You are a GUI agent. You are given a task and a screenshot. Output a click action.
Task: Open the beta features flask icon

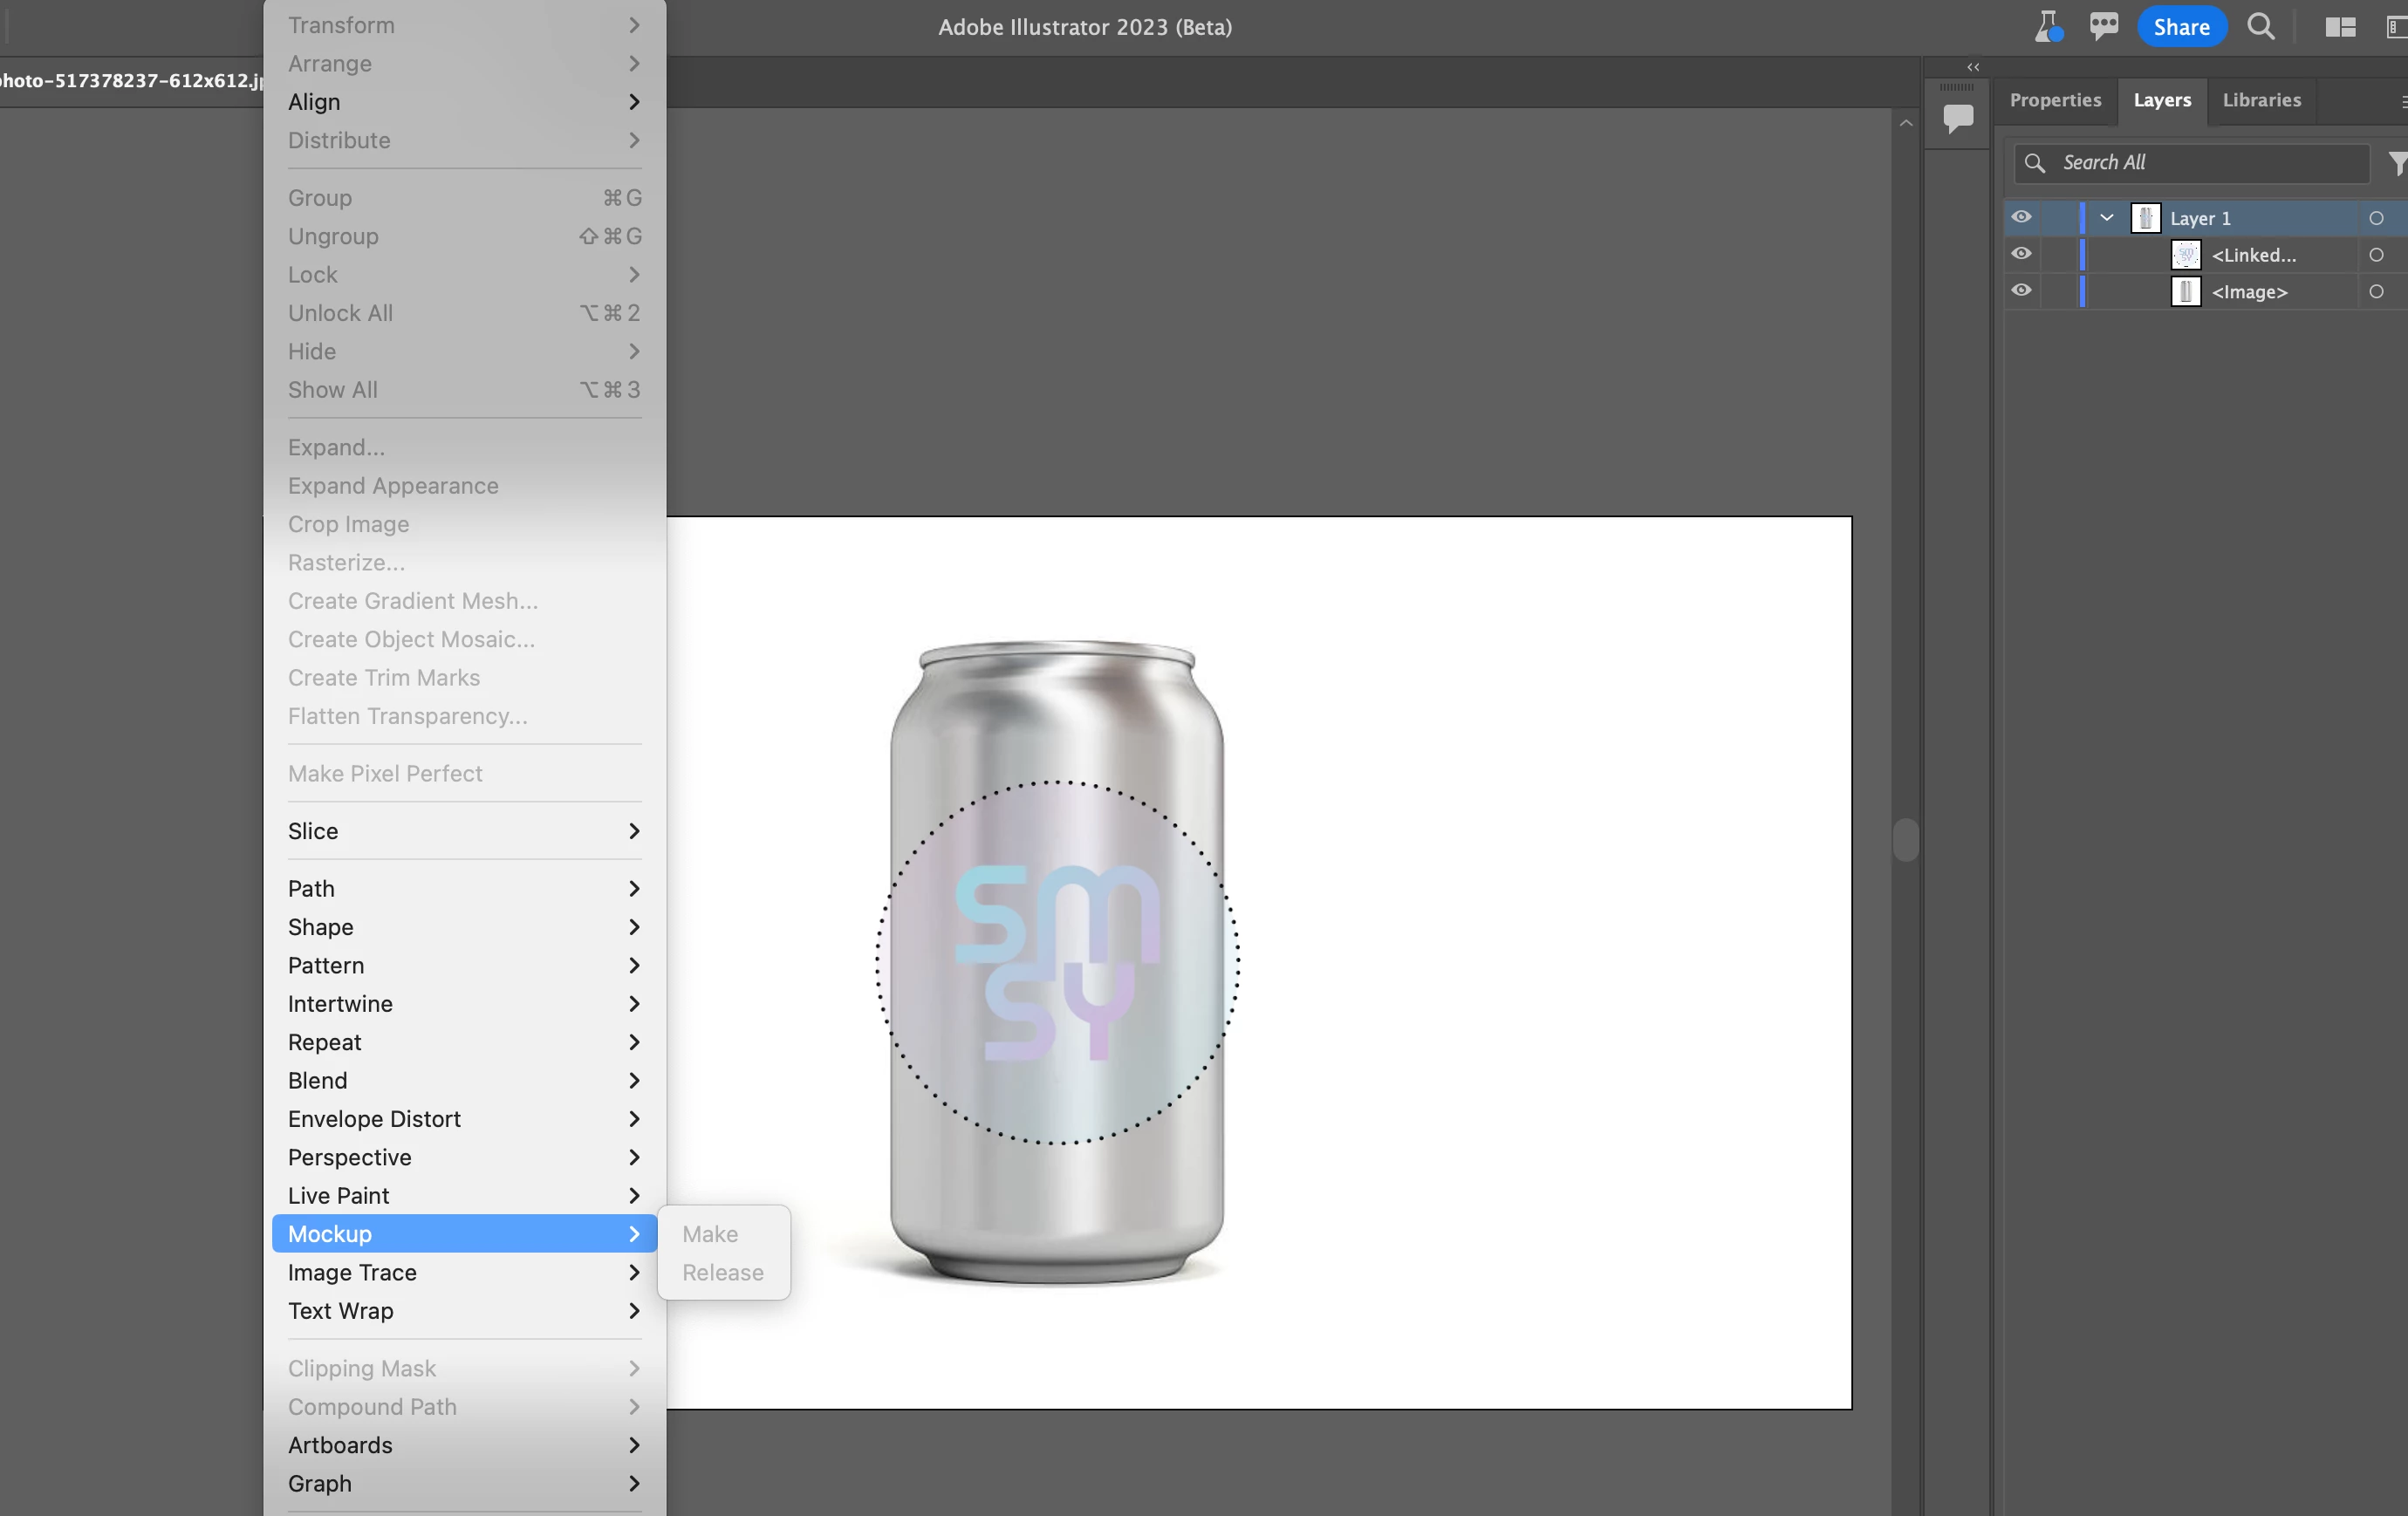[x=2047, y=26]
